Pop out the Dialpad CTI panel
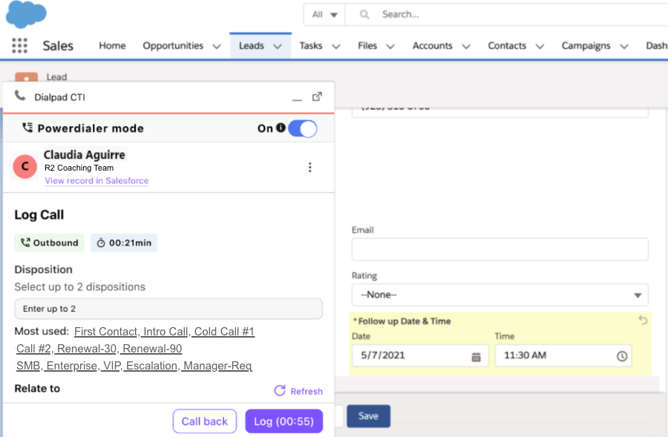Screen dimensions: 668x437 tap(317, 96)
